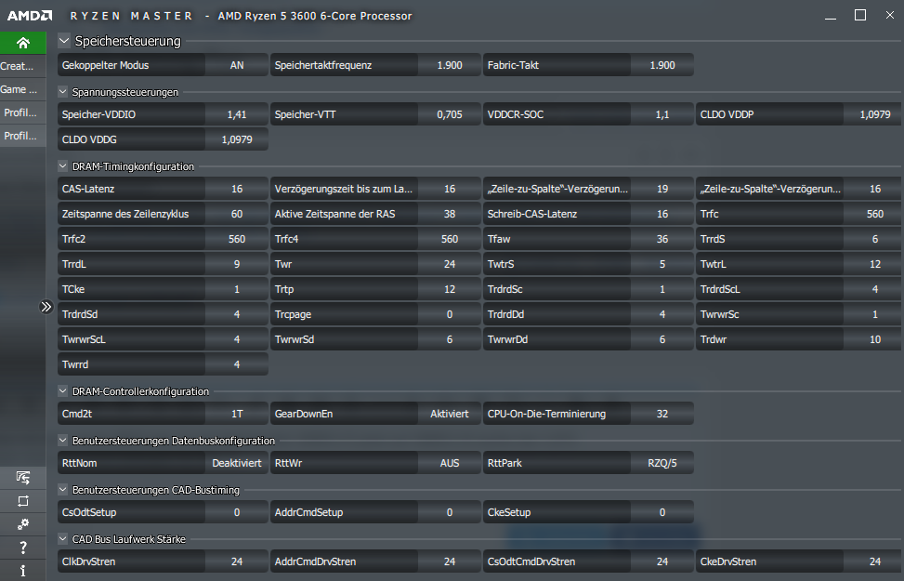Click the reset profile icon in sidebar
Image resolution: width=904 pixels, height=581 pixels.
(23, 501)
